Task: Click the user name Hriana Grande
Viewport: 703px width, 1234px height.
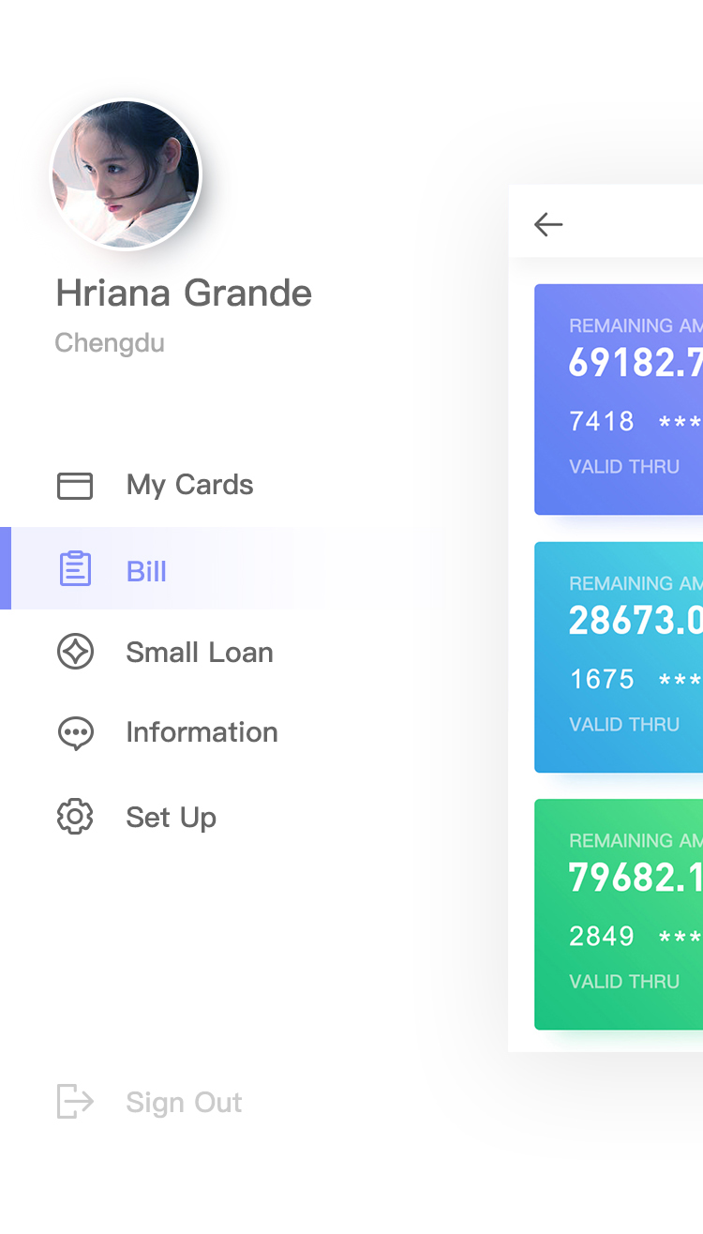Action: (x=184, y=293)
